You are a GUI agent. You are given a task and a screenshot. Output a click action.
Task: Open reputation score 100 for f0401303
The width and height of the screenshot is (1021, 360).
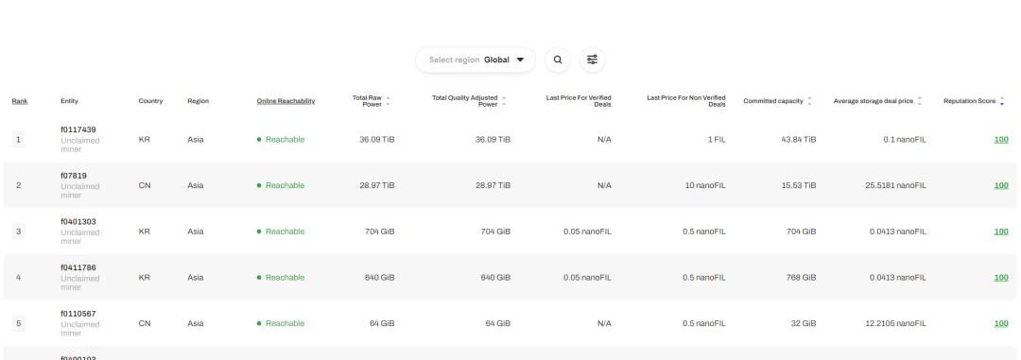(1001, 231)
